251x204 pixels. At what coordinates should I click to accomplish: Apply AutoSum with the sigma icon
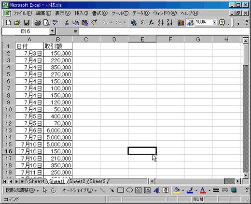142,23
